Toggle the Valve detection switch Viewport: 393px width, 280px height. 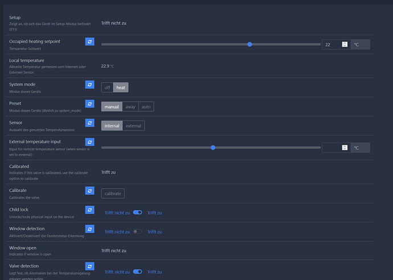coord(138,271)
